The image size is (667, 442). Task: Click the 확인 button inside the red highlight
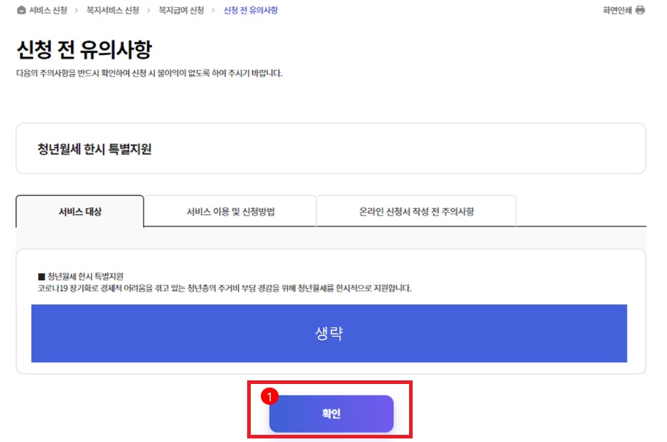click(332, 414)
